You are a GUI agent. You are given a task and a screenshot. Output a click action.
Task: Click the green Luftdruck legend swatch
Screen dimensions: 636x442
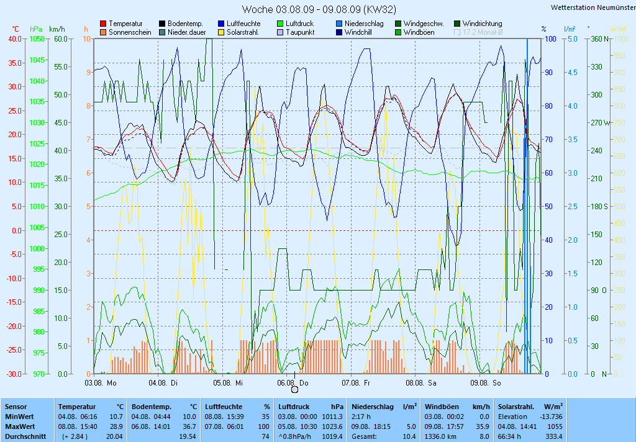[x=280, y=24]
